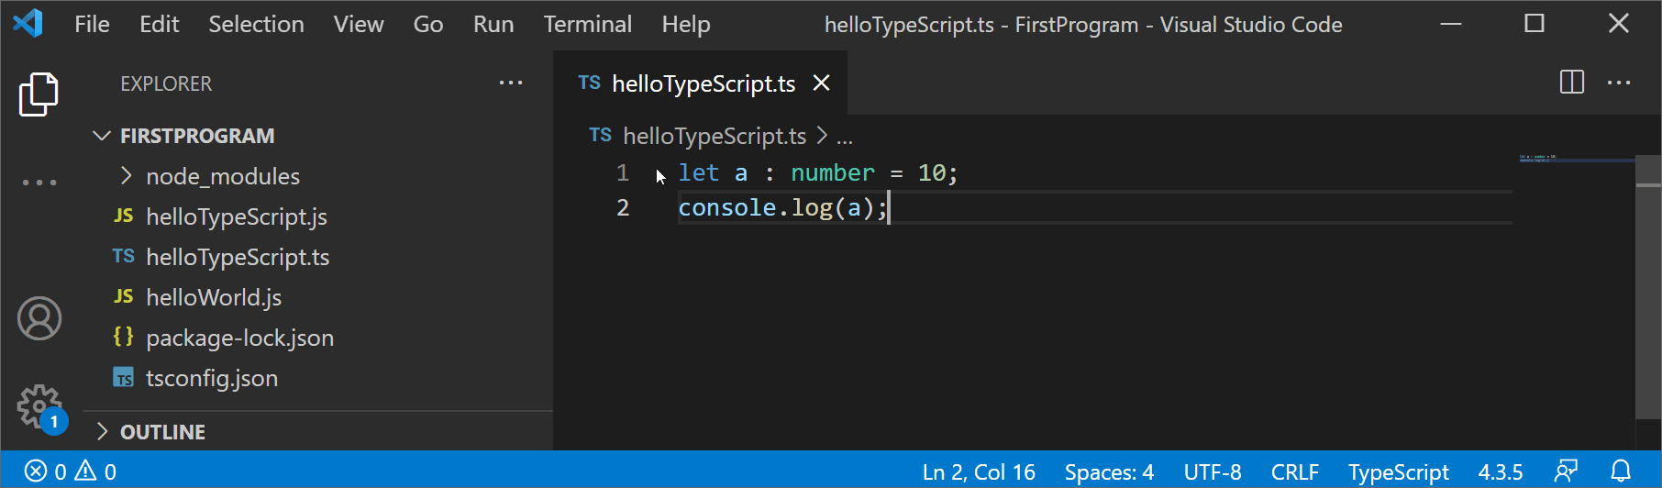Click the editor vertical scrollbar
This screenshot has height=488, width=1662.
1648,289
